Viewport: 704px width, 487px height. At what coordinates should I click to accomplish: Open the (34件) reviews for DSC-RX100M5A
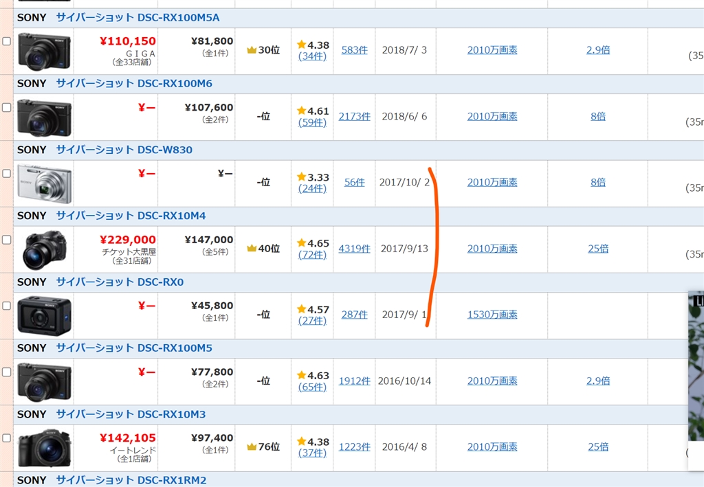point(313,56)
